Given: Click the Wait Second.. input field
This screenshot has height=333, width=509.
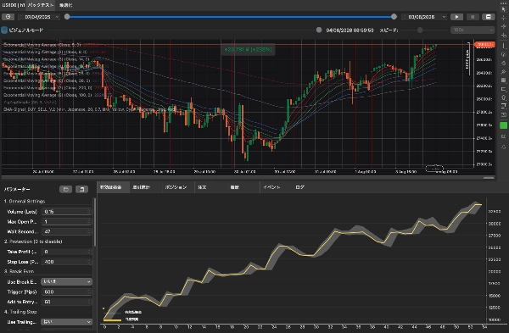Looking at the screenshot, I should (x=66, y=232).
